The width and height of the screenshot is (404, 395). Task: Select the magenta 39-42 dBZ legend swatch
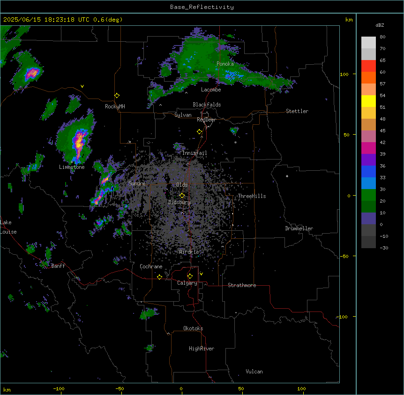(368, 148)
